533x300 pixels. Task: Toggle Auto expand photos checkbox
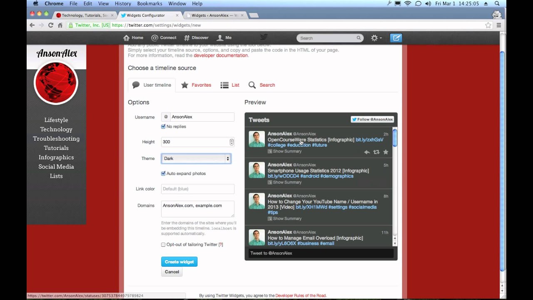point(163,173)
